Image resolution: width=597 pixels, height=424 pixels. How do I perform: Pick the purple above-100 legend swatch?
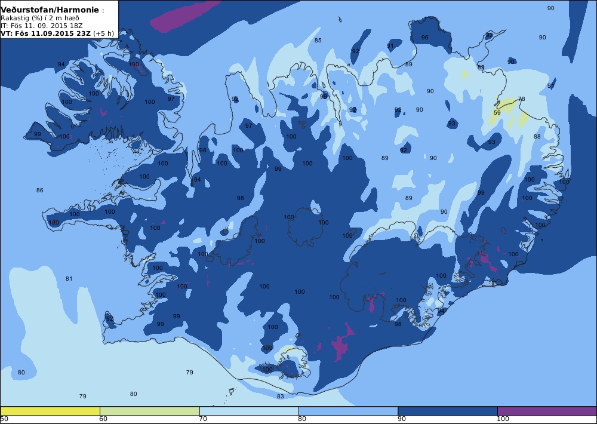pyautogui.click(x=547, y=411)
